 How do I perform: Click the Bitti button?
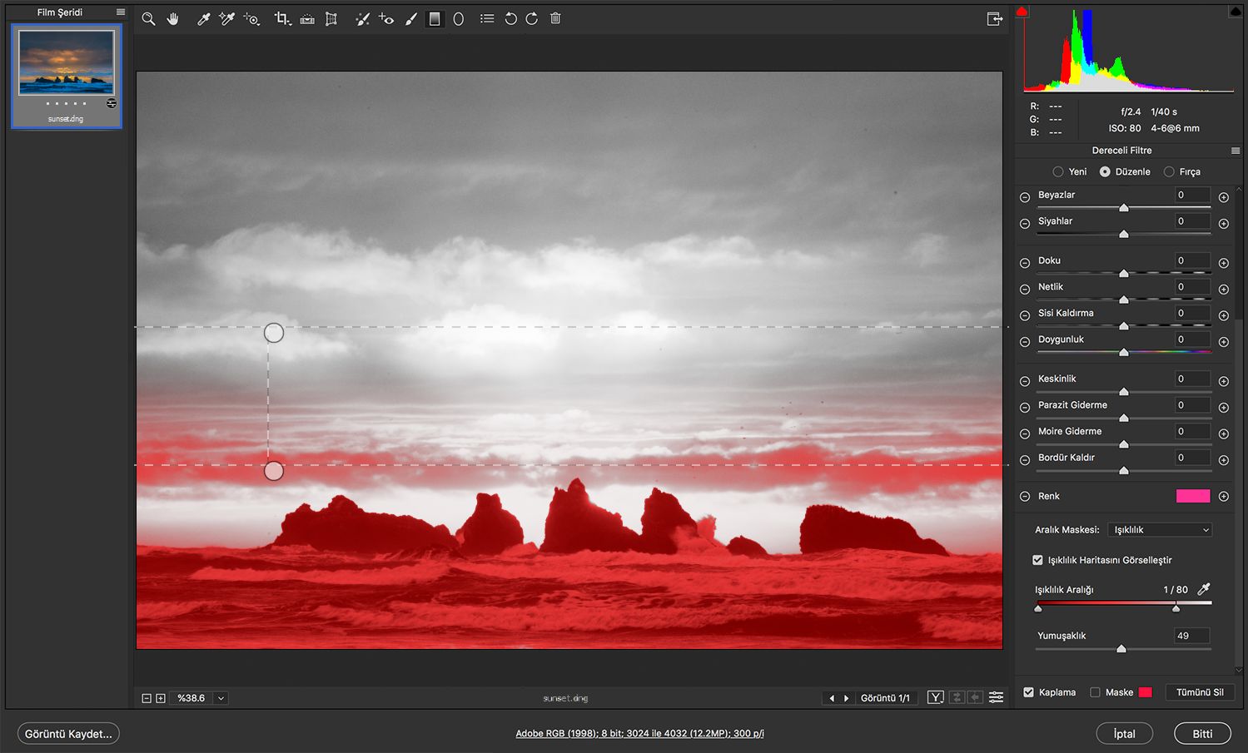click(x=1202, y=734)
